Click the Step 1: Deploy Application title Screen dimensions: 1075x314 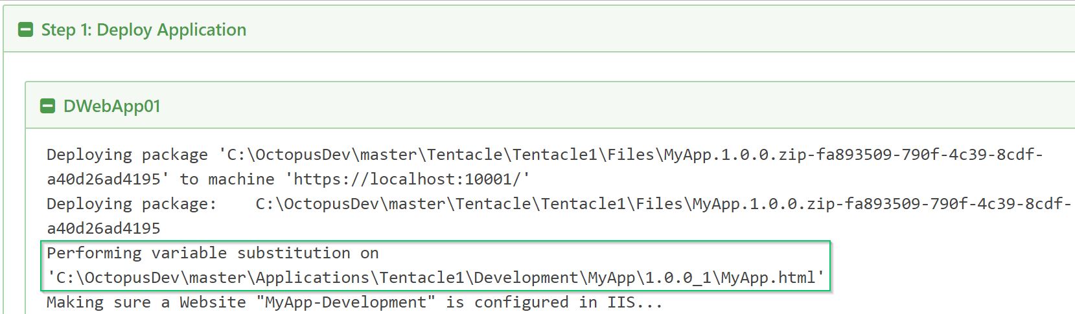143,30
